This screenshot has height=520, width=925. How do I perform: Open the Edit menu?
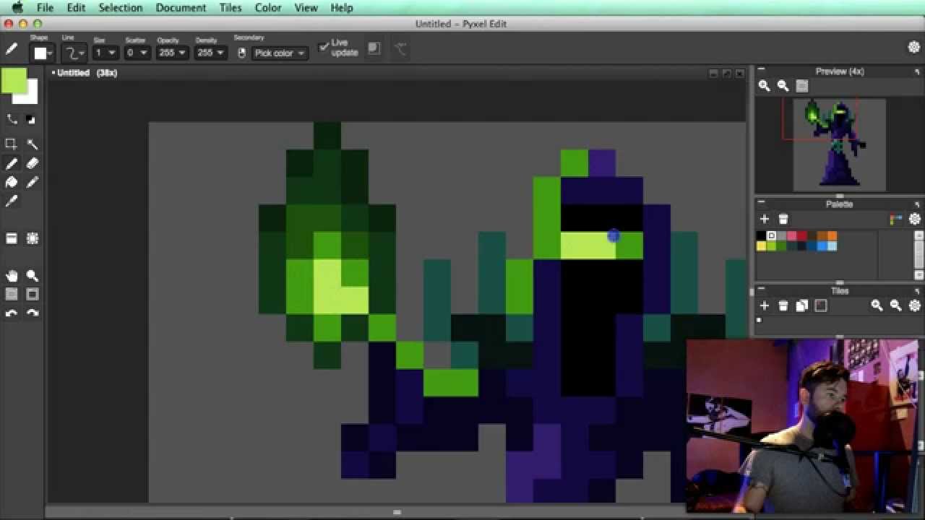pos(76,7)
